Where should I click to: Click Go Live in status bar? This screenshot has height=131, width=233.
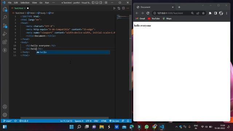pos(114,121)
